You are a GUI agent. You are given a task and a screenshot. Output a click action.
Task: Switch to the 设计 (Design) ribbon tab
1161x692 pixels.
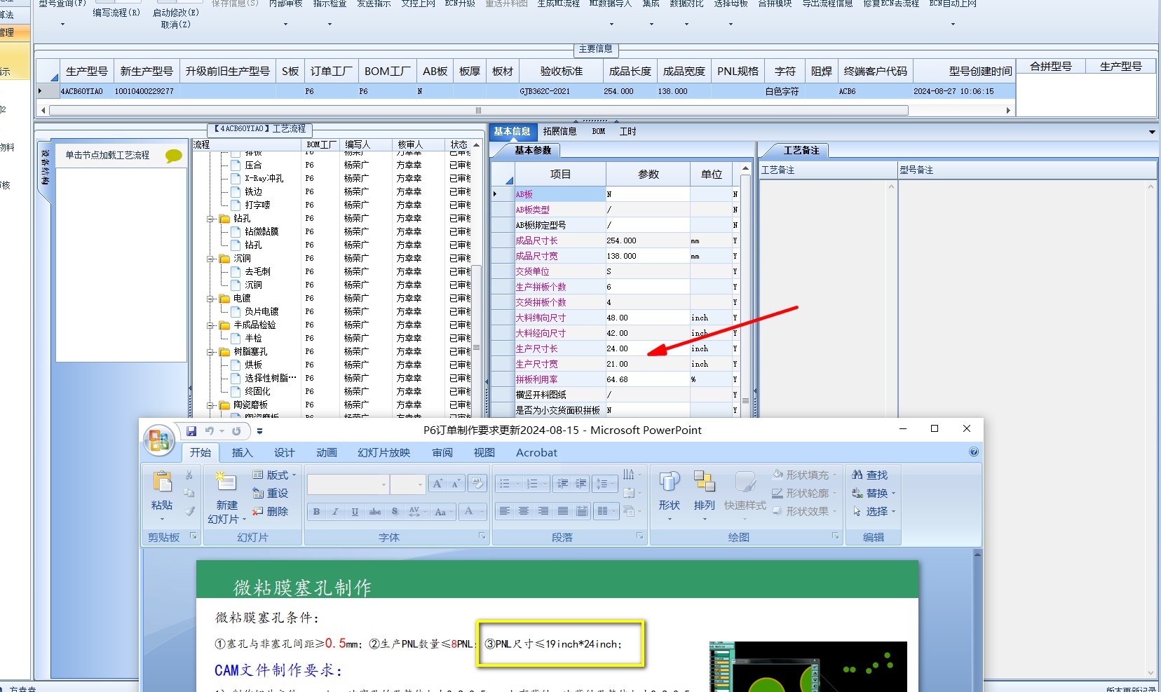(284, 452)
